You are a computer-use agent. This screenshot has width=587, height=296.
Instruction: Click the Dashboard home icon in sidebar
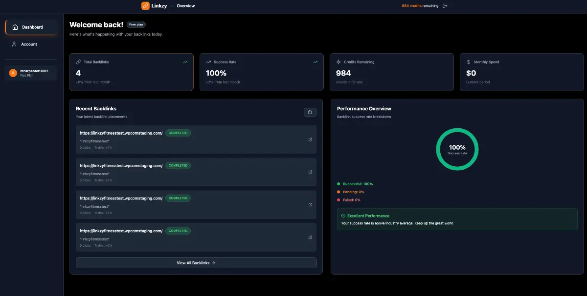[15, 27]
